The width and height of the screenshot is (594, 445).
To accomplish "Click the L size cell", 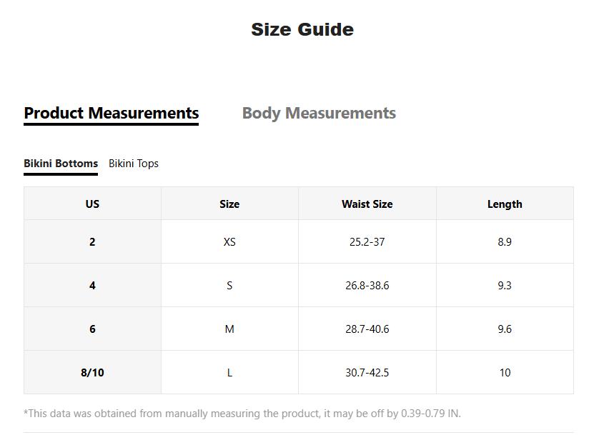I will (x=229, y=373).
